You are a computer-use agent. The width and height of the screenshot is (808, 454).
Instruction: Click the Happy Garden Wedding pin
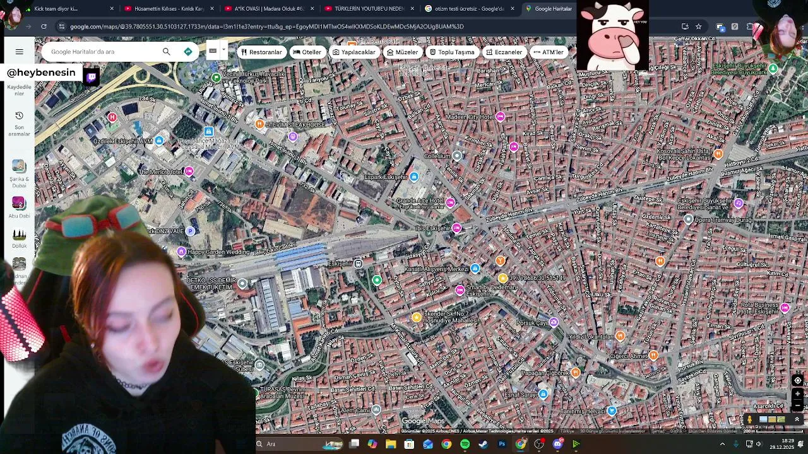coord(181,252)
